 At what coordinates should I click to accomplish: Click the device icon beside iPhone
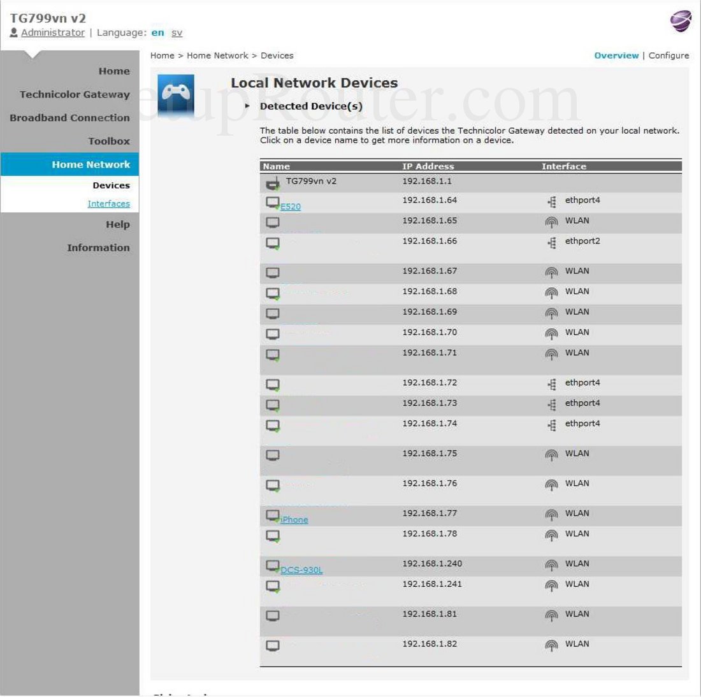(271, 513)
